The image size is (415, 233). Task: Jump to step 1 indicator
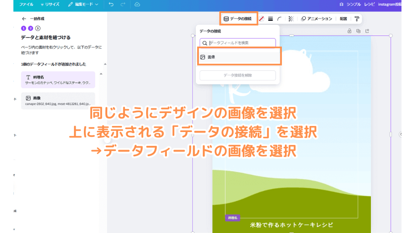(23, 28)
